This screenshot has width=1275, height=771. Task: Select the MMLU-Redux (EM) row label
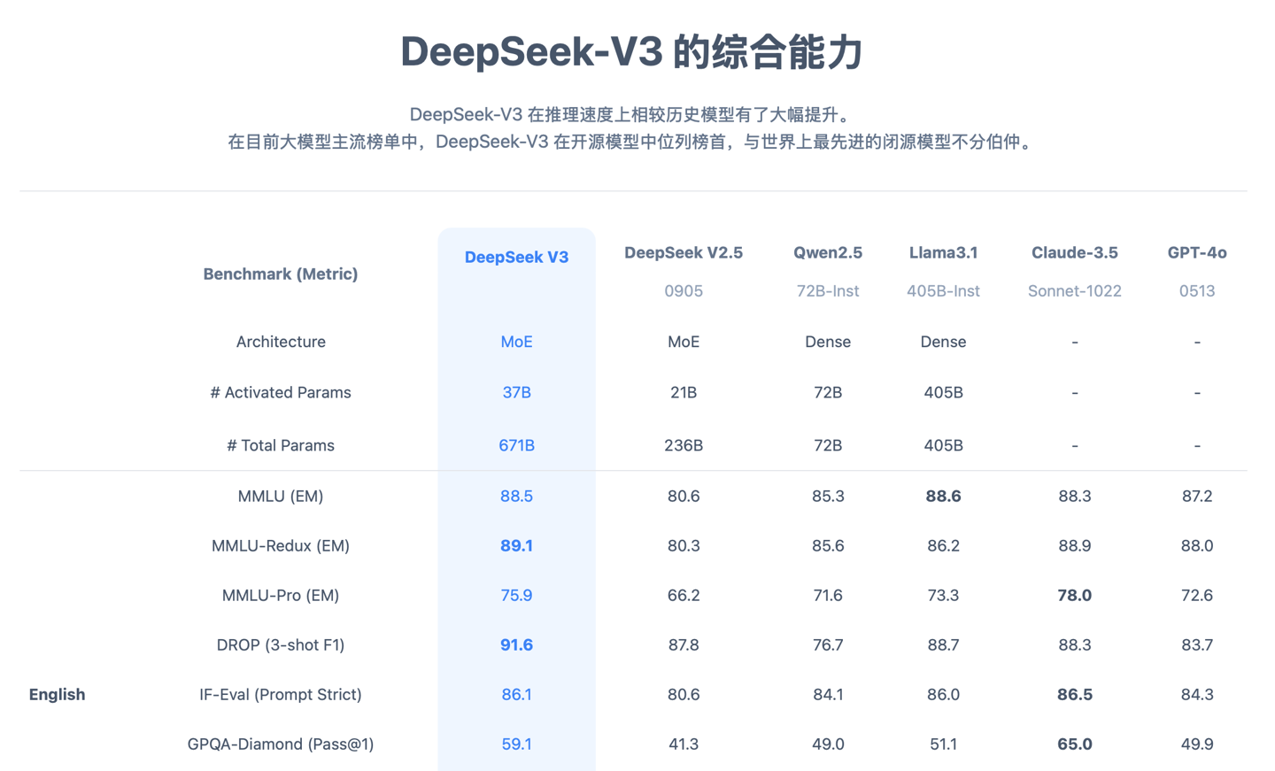[280, 546]
